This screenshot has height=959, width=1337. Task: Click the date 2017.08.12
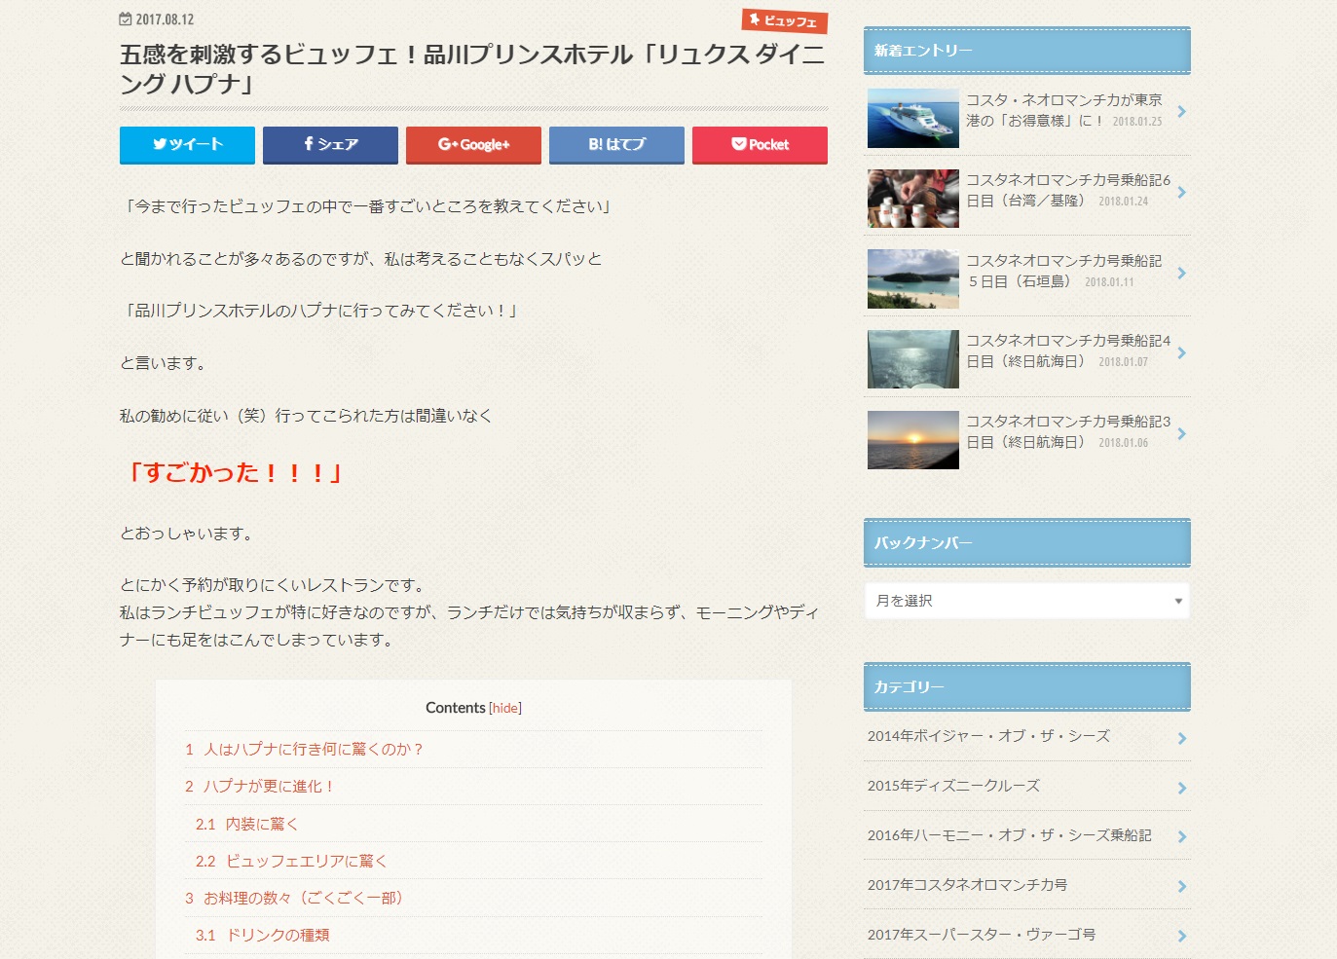click(x=165, y=19)
